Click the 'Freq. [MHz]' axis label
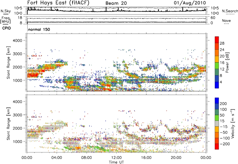This screenshot has width=238, height=164. [5, 20]
